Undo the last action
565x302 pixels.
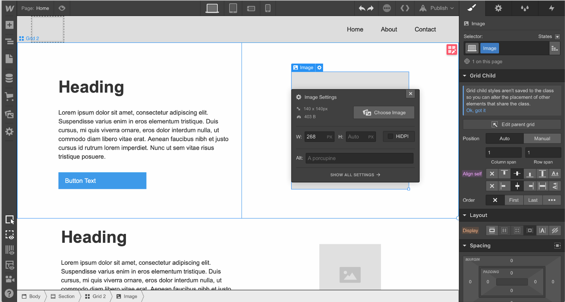coord(362,8)
